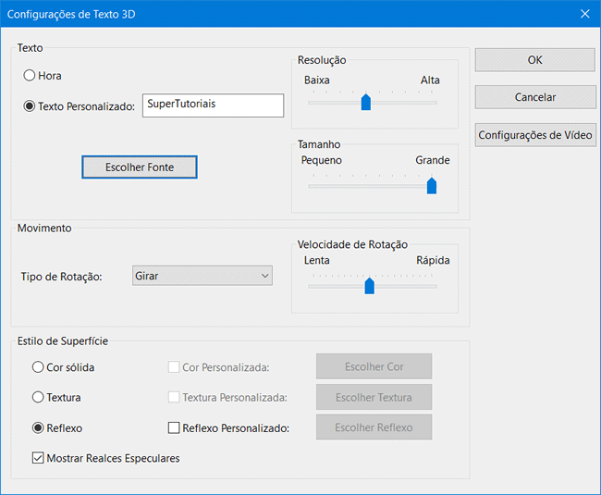Click the Tamanho slider thumb
This screenshot has width=601, height=495.
click(x=432, y=185)
